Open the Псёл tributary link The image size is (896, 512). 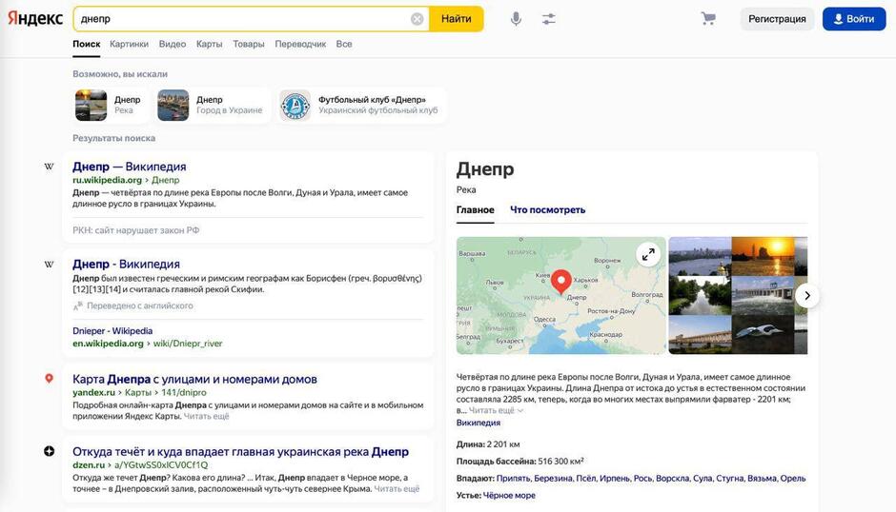click(585, 479)
